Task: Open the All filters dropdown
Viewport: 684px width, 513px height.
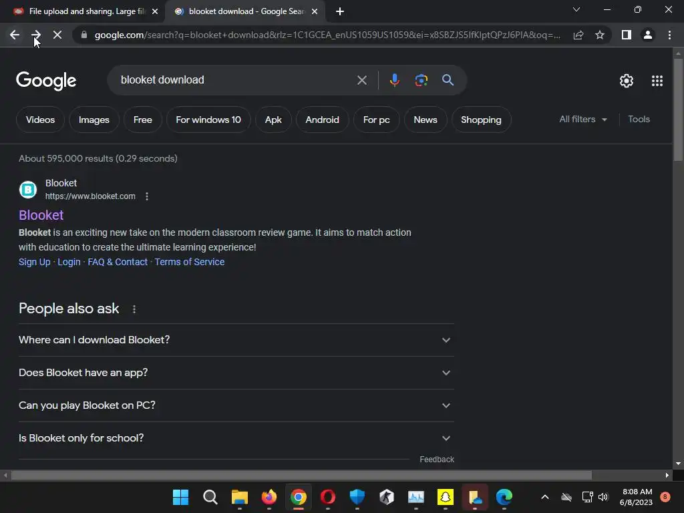Action: (582, 119)
